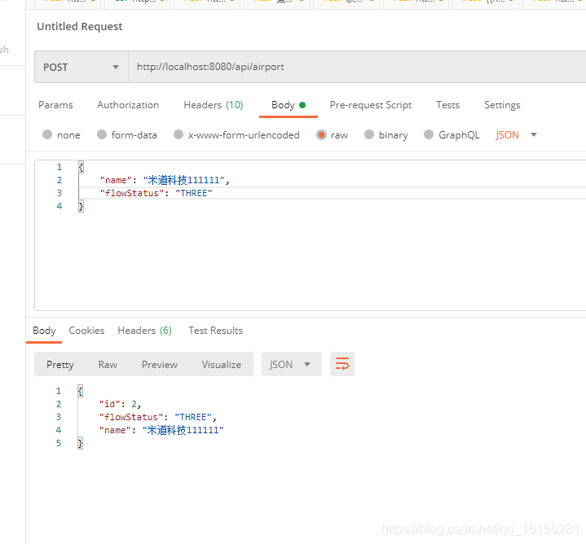Click the request URL input field
Image resolution: width=586 pixels, height=544 pixels.
coord(357,67)
